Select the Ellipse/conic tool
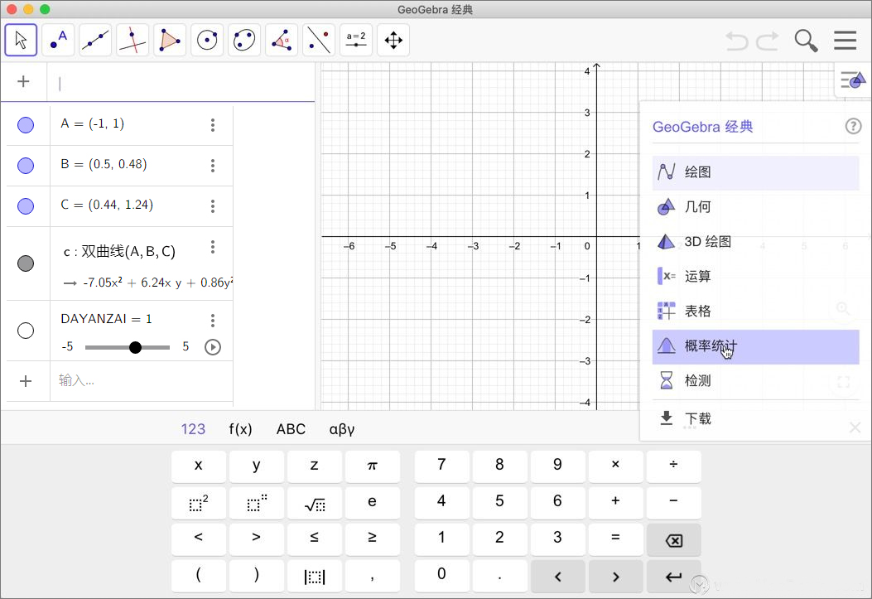 (243, 39)
